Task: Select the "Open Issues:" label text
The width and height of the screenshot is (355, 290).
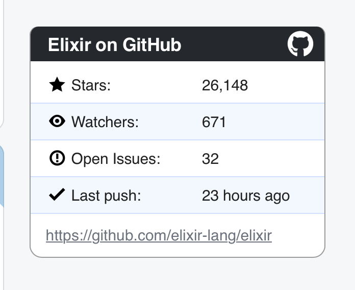Action: click(116, 159)
